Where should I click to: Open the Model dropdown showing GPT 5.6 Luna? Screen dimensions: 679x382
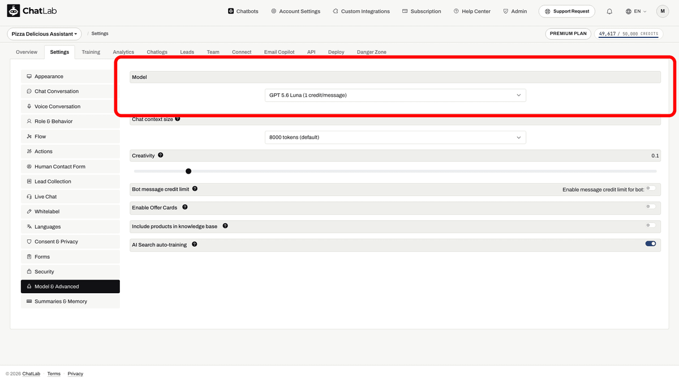click(x=396, y=95)
